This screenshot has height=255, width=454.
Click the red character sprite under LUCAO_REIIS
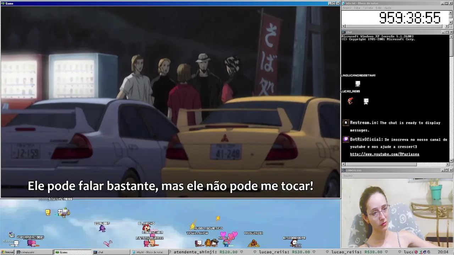(x=350, y=101)
